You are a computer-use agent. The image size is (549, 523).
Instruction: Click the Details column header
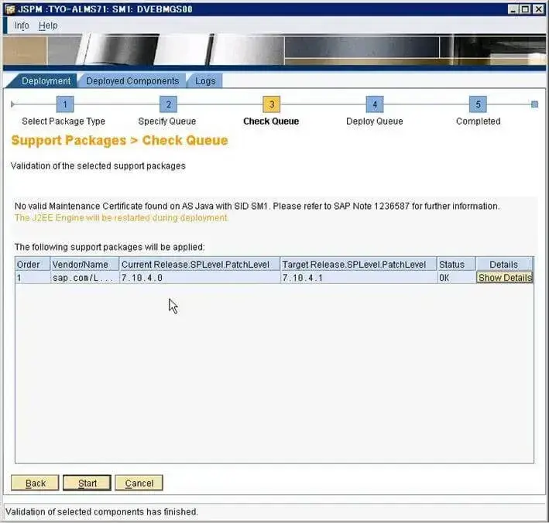pos(504,264)
